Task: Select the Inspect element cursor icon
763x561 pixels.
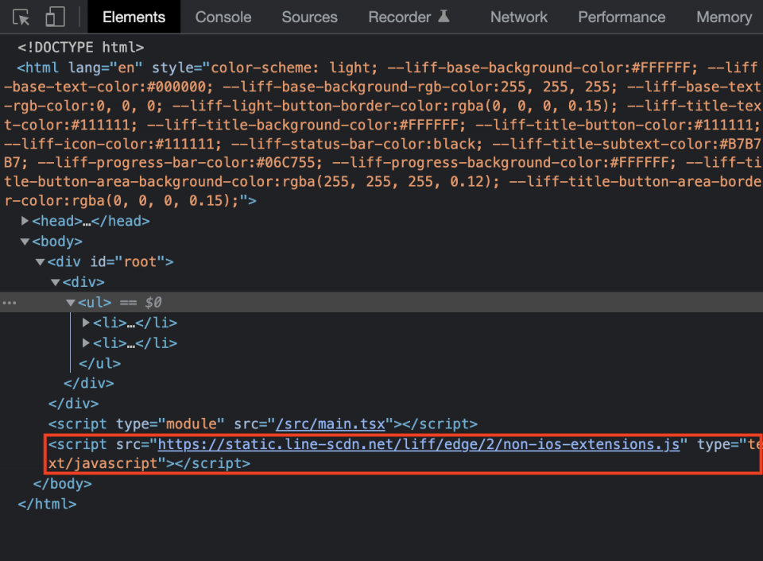Action: tap(21, 17)
